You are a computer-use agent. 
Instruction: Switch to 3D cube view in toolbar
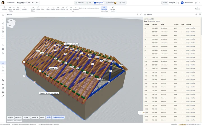tap(71, 8)
